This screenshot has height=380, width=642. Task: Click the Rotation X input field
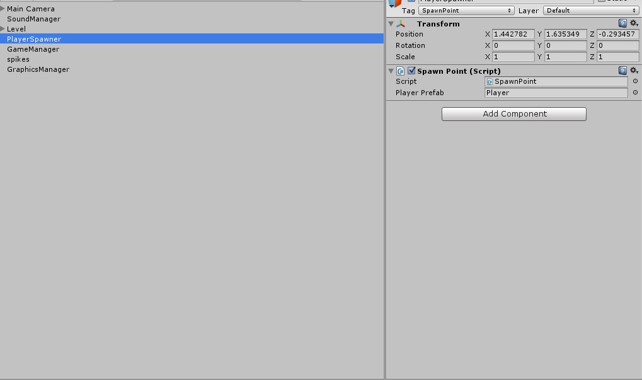click(x=513, y=45)
